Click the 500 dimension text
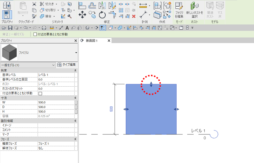Screen dimensions: 254x163 [x=111, y=109]
